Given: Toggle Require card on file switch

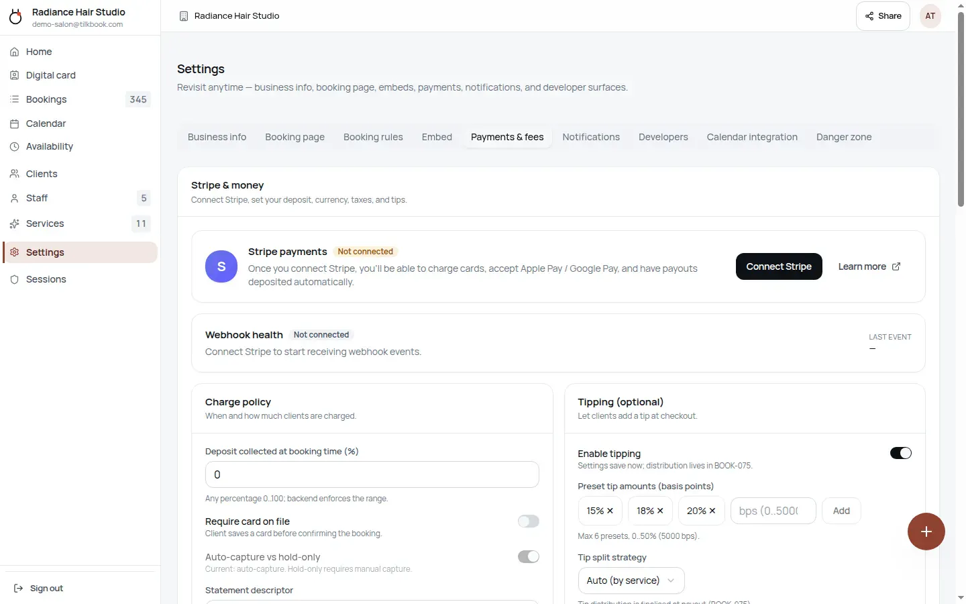Looking at the screenshot, I should point(529,521).
